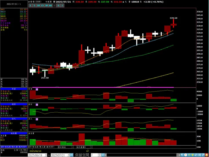Click the orange clock icon in bottom toolbar
This screenshot has height=157, width=209.
[185, 155]
